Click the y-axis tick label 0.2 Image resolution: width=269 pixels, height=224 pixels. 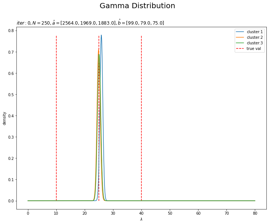[x=11, y=158]
